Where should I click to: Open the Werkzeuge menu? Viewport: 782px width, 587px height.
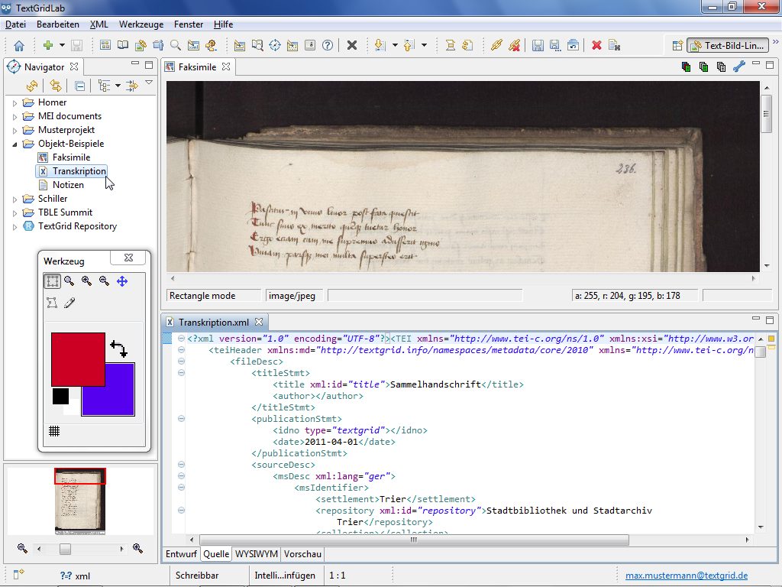coord(141,24)
